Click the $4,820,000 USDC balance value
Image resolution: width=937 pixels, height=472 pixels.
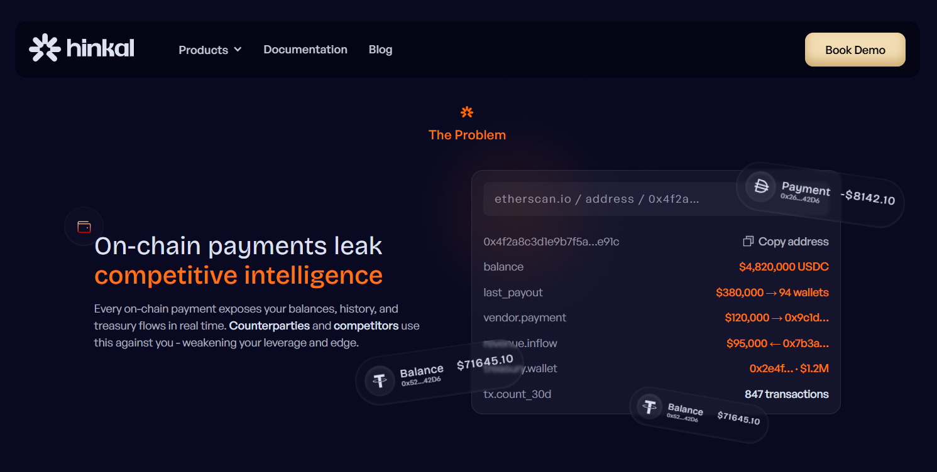784,267
